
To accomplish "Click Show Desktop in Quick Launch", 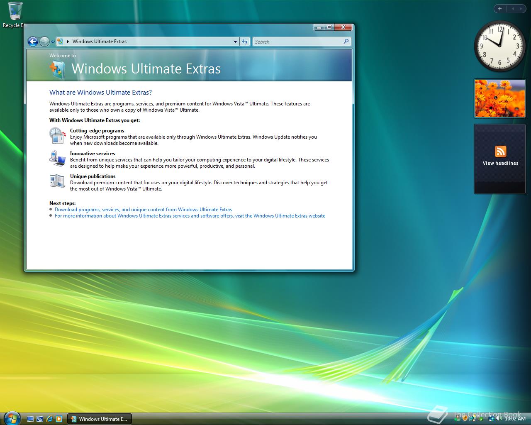I will pos(30,419).
